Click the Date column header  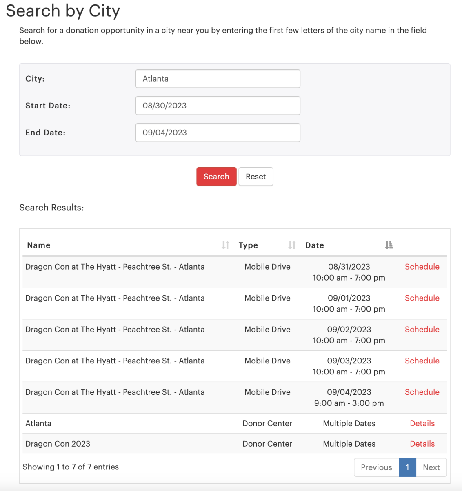315,245
